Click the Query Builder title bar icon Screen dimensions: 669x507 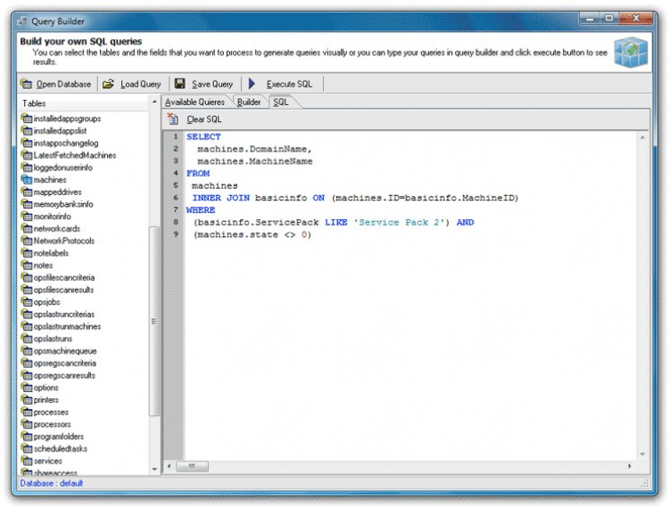(x=21, y=19)
